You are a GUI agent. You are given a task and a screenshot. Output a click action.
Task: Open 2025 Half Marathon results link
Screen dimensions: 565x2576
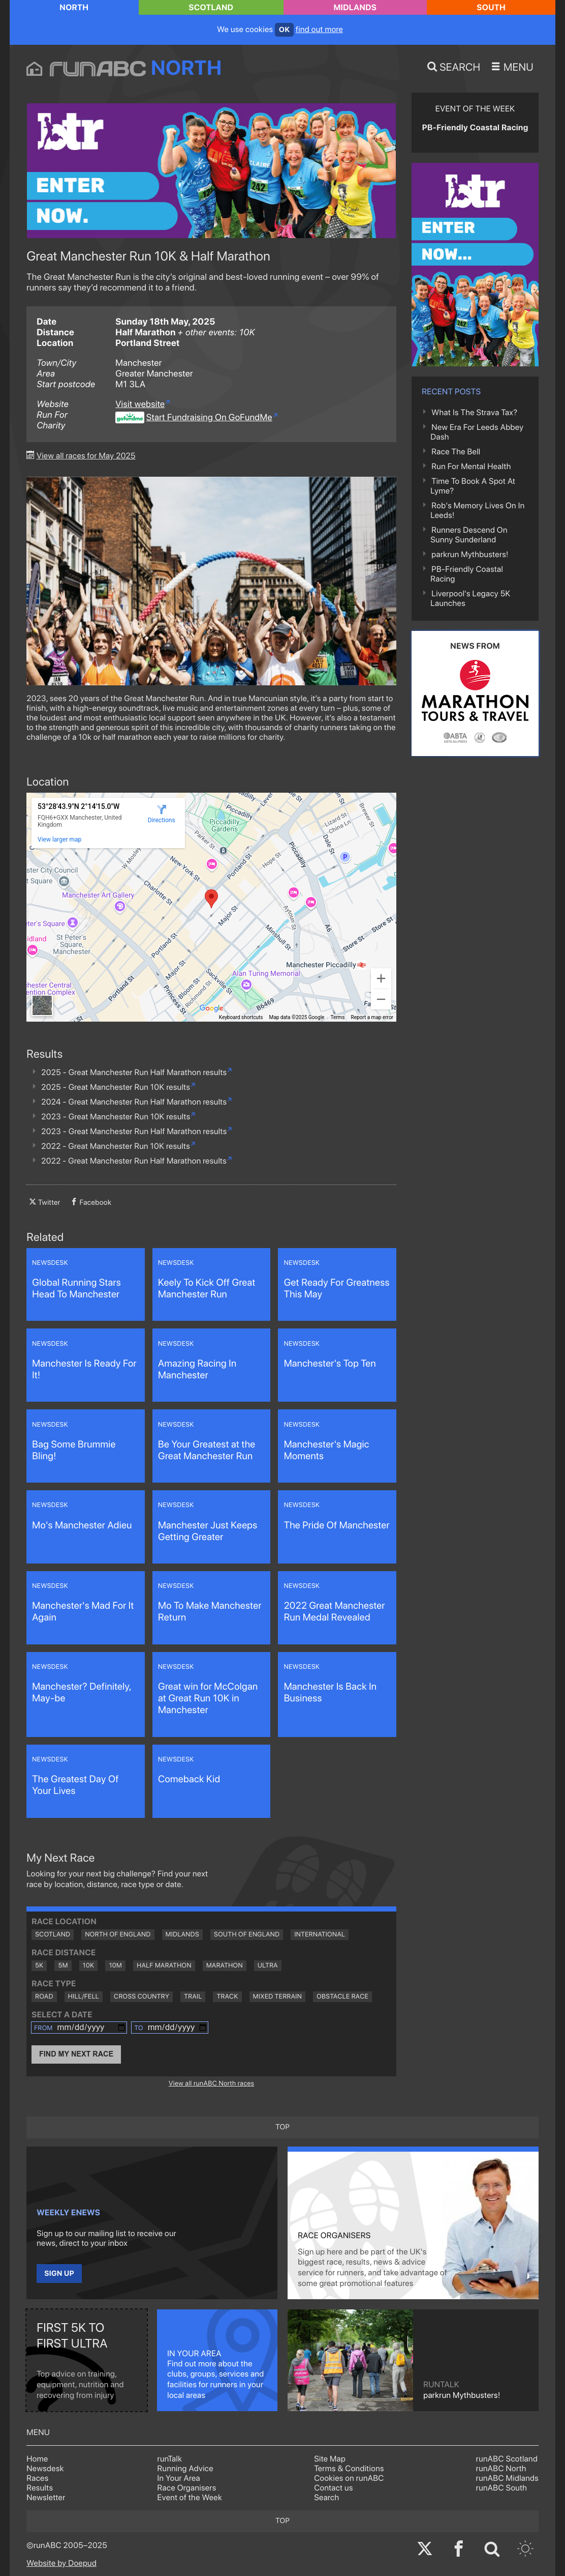(134, 1072)
